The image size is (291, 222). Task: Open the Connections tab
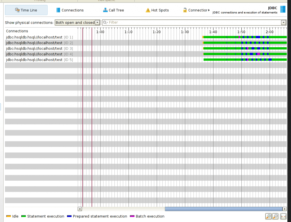pos(70,10)
